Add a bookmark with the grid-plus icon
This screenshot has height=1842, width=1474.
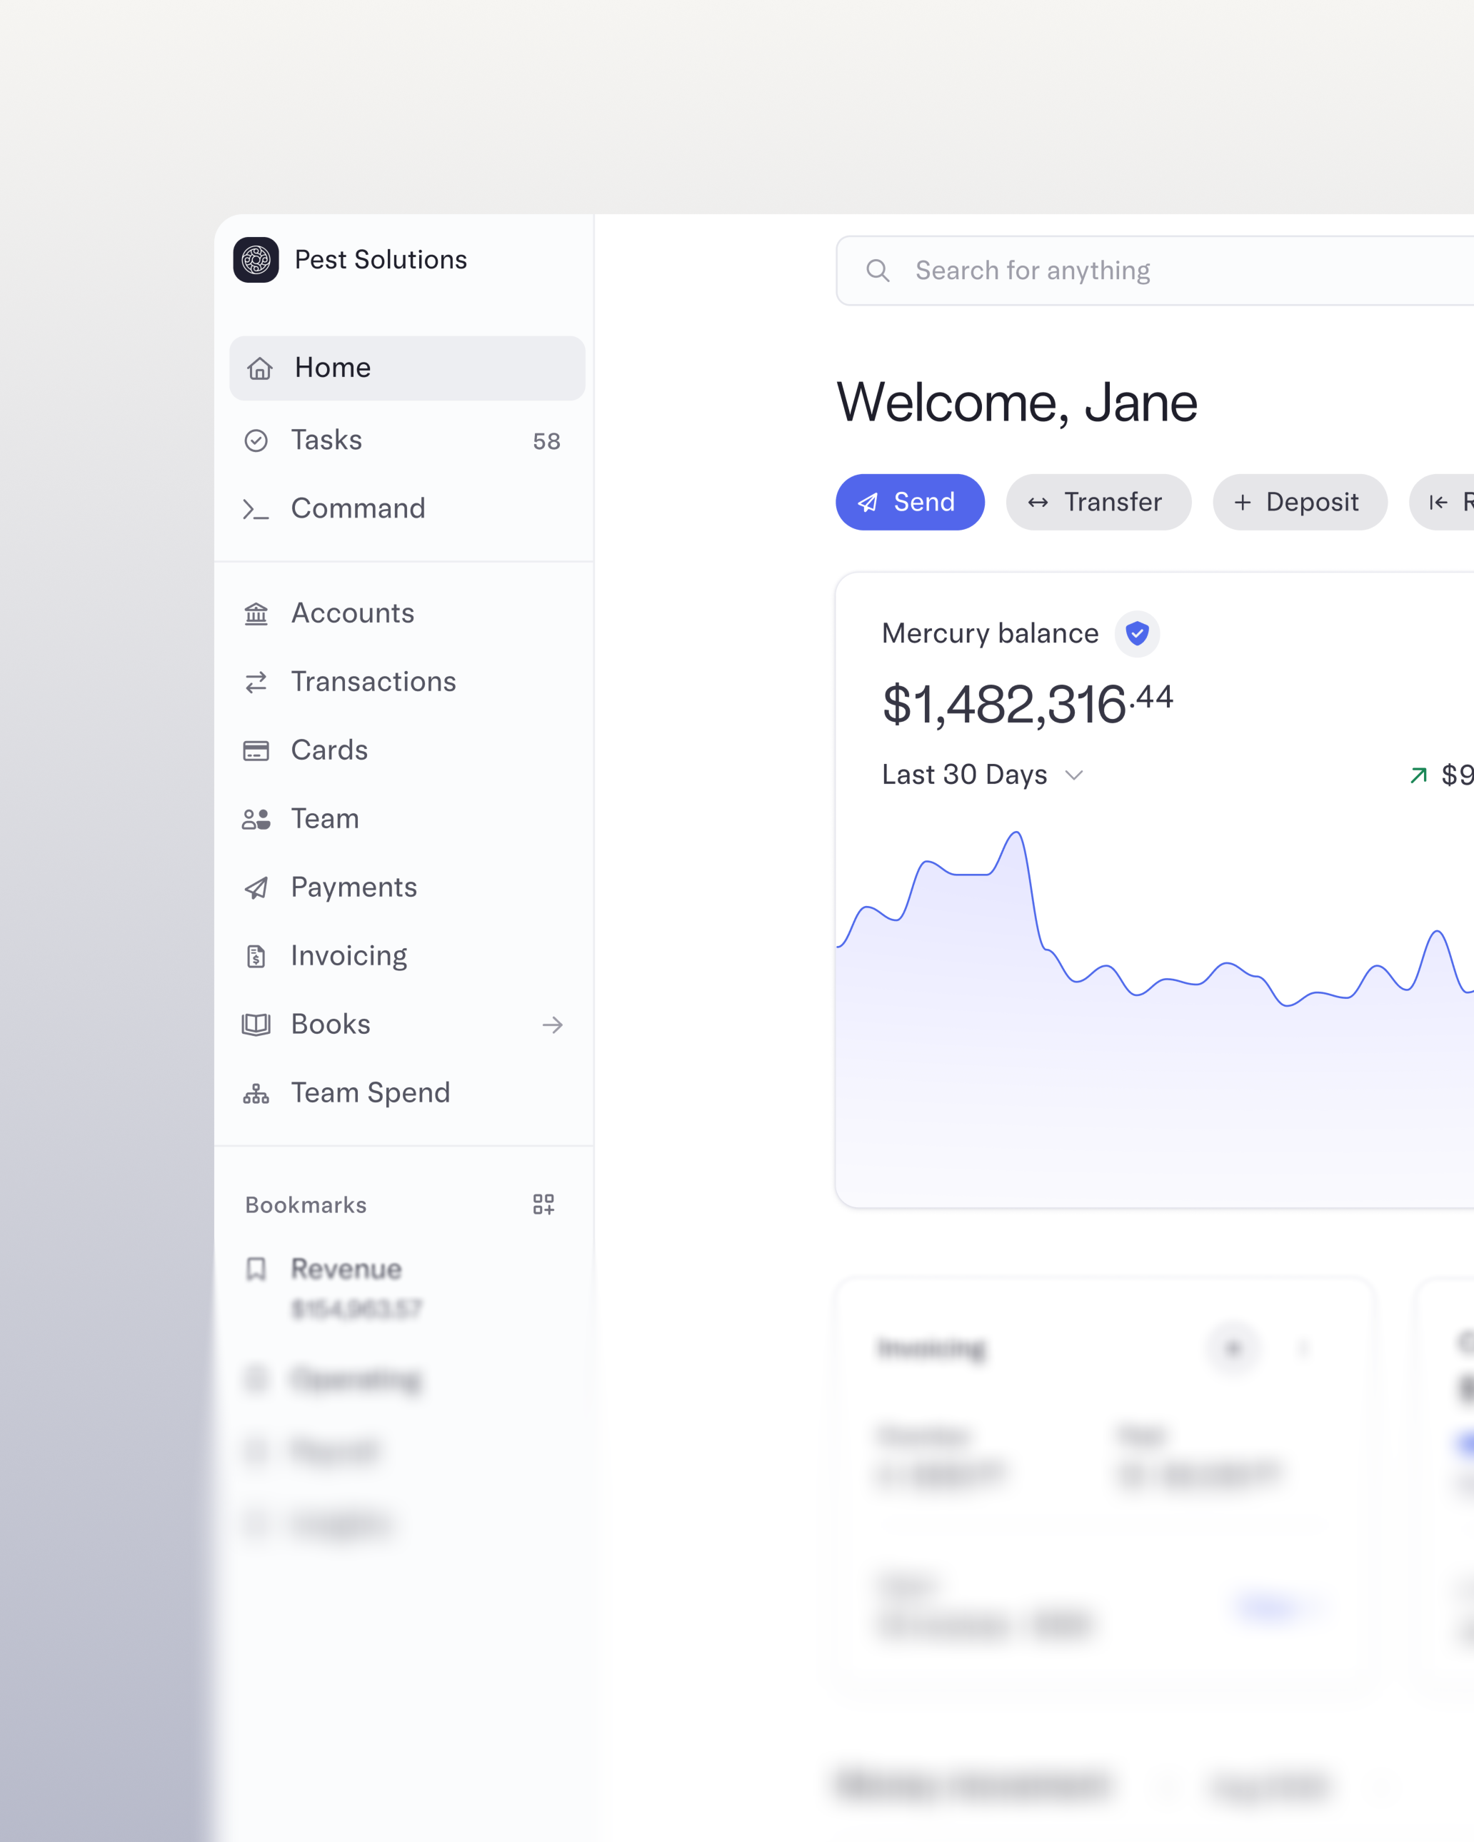[x=543, y=1204]
